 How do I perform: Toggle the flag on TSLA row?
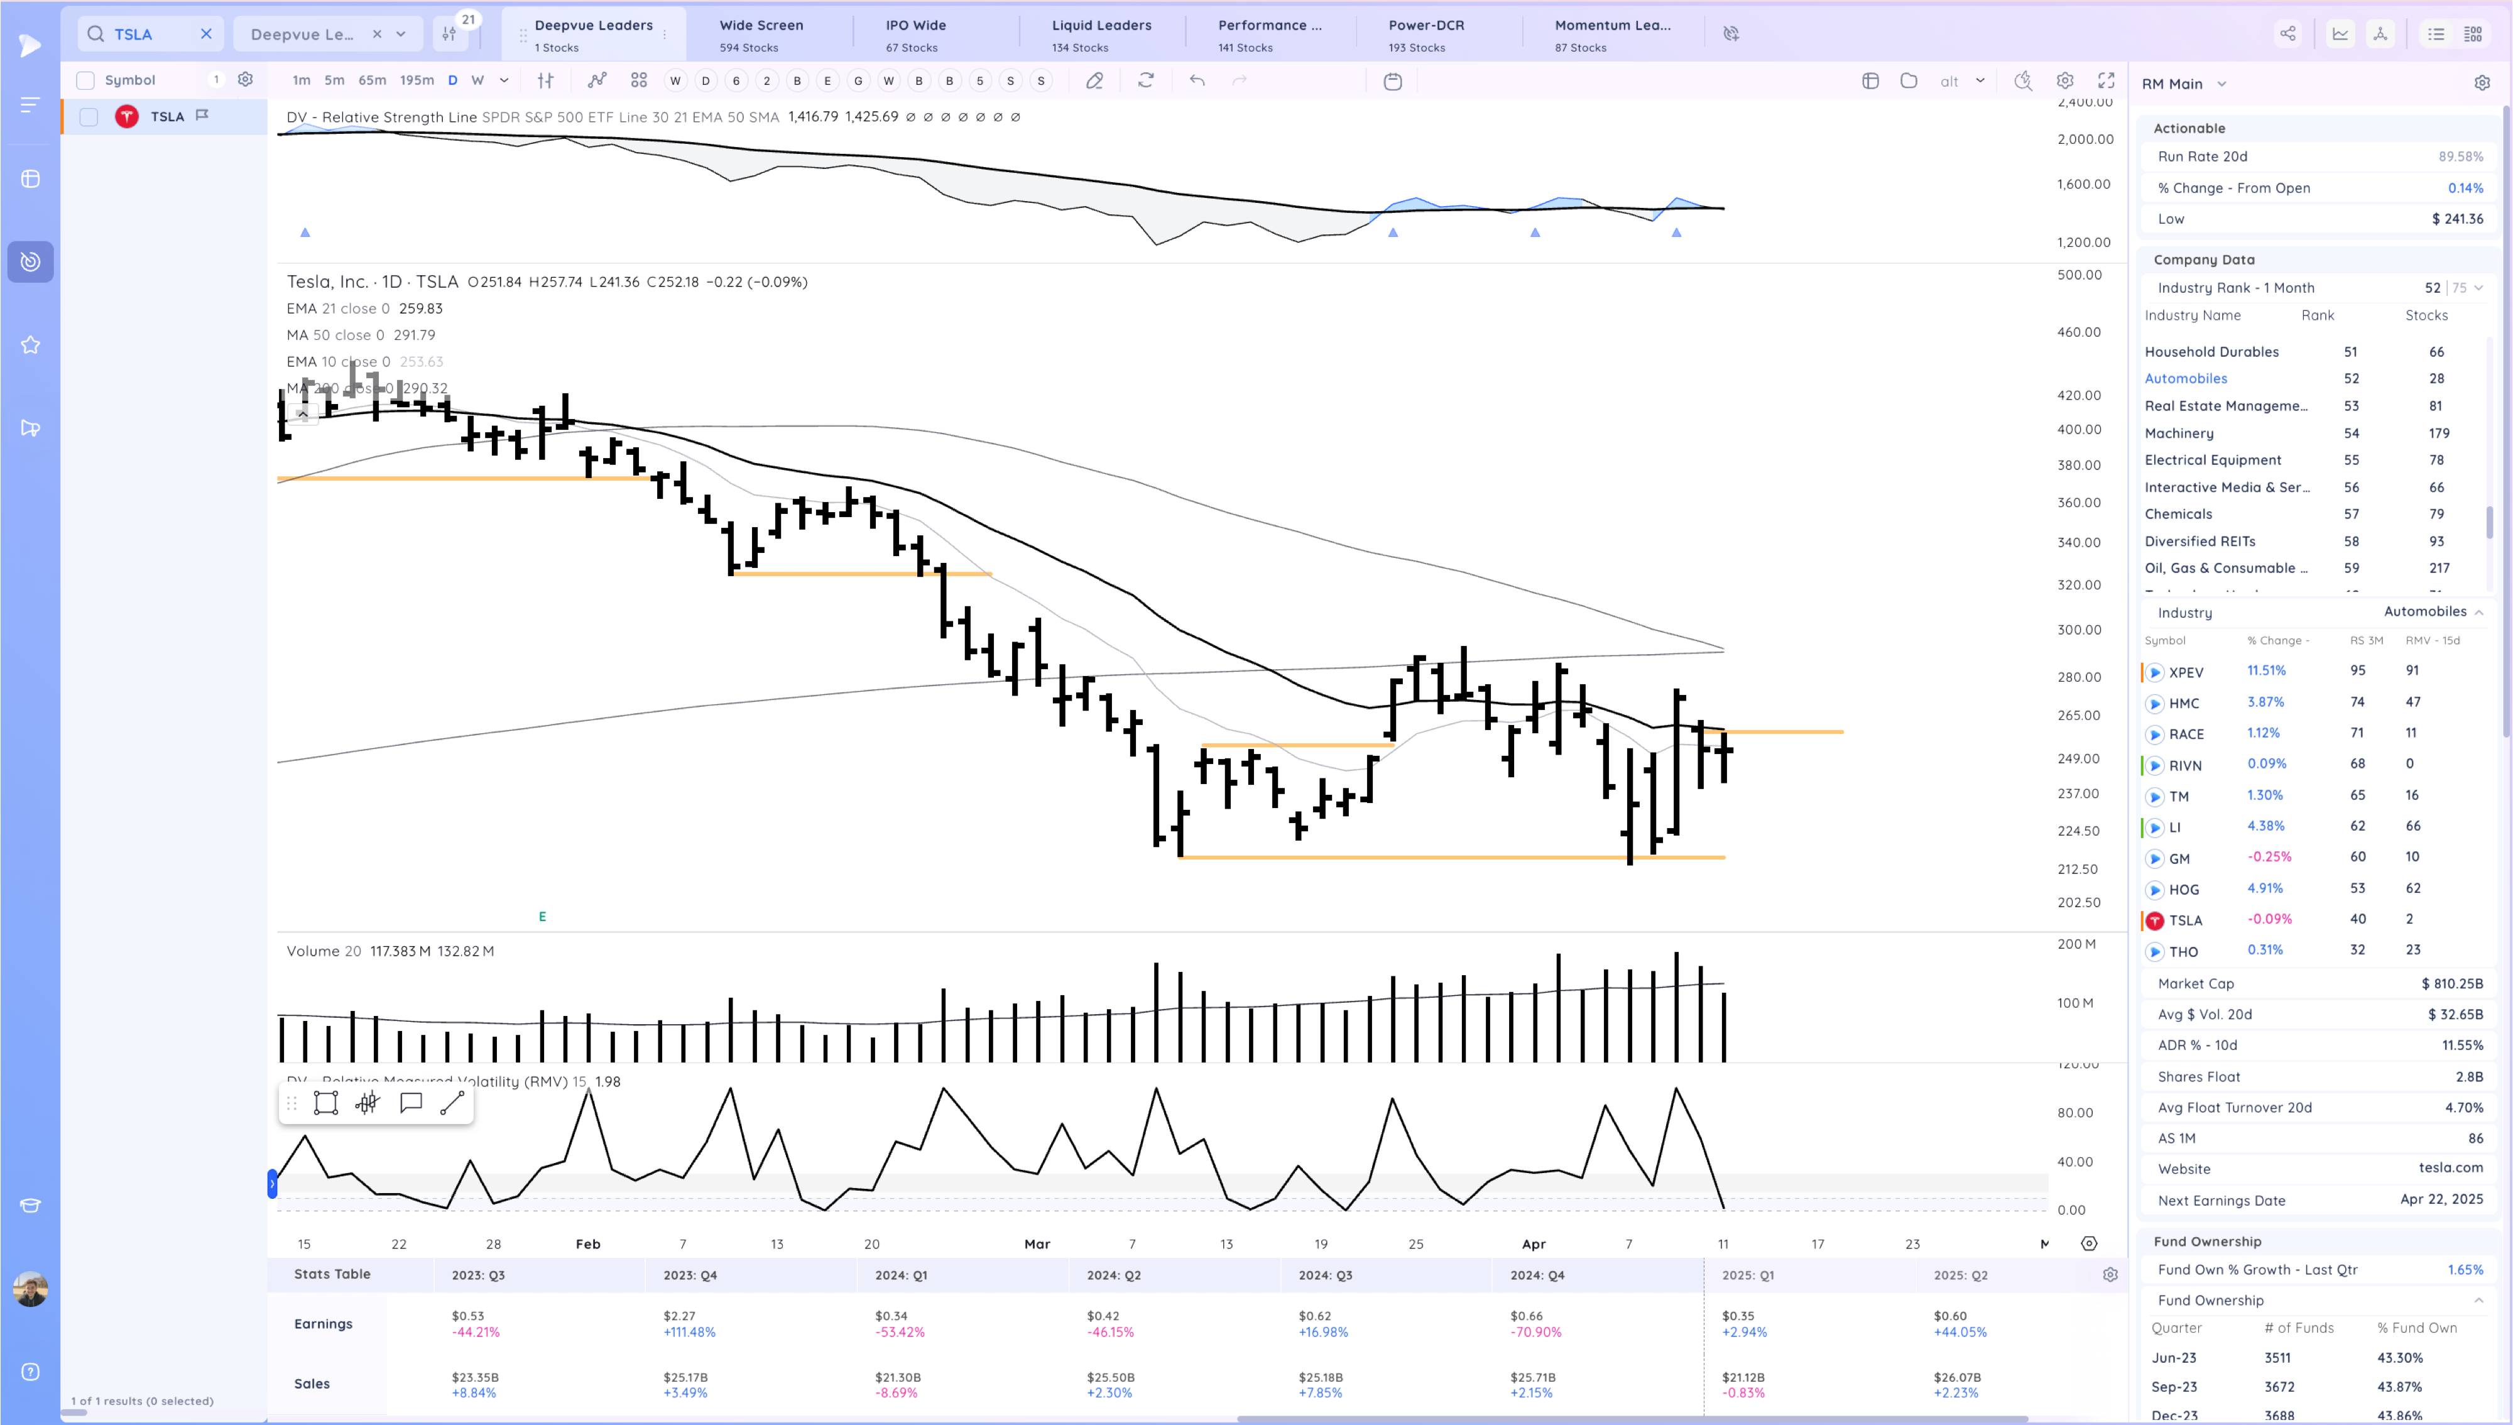[202, 116]
